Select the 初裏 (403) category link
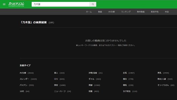The width and height of the screenshot is (177, 100). tap(94, 91)
